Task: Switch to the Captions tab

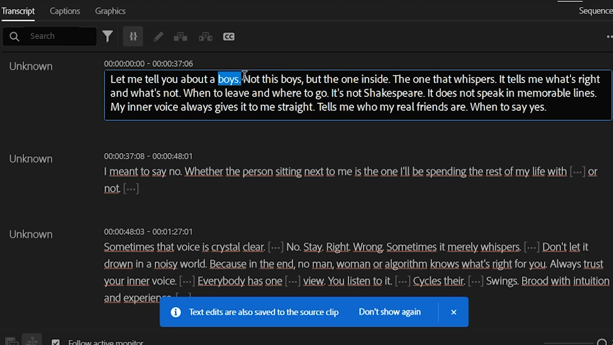Action: click(65, 11)
